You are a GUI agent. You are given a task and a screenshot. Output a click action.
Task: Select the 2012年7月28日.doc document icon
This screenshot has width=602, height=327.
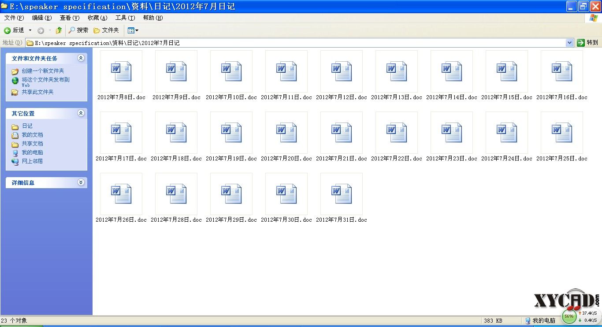tap(176, 194)
